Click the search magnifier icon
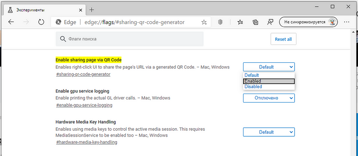The width and height of the screenshot is (358, 156). 63,39
